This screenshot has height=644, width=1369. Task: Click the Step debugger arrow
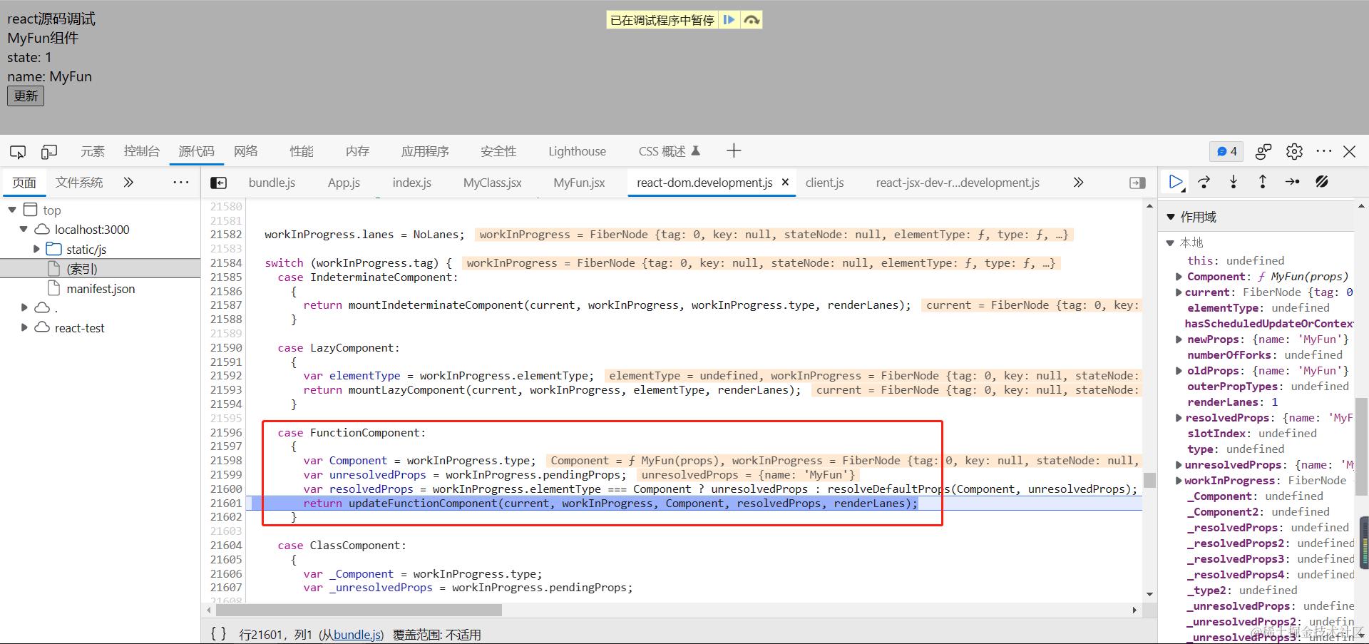tap(1292, 182)
